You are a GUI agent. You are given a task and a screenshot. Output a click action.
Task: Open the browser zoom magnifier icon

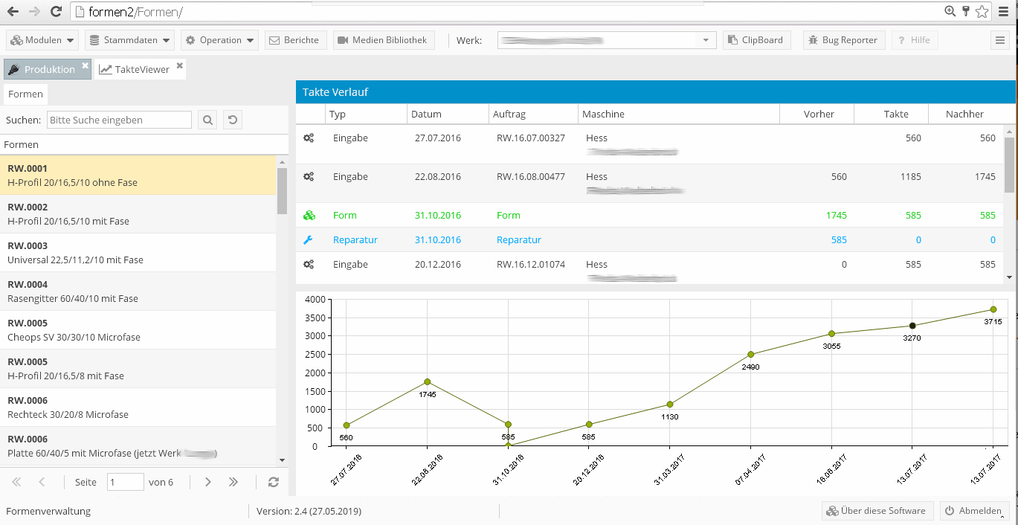950,11
